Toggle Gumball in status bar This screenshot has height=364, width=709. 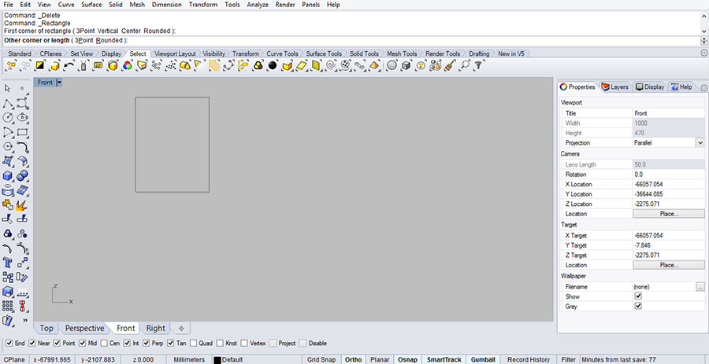tap(482, 359)
